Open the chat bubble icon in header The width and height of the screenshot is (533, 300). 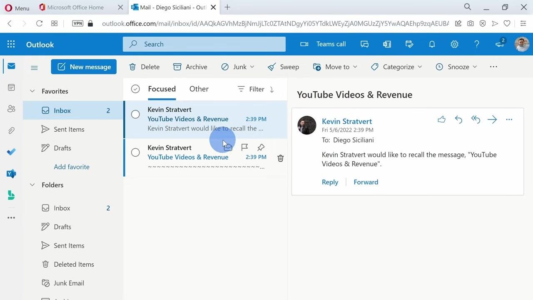coord(364,44)
